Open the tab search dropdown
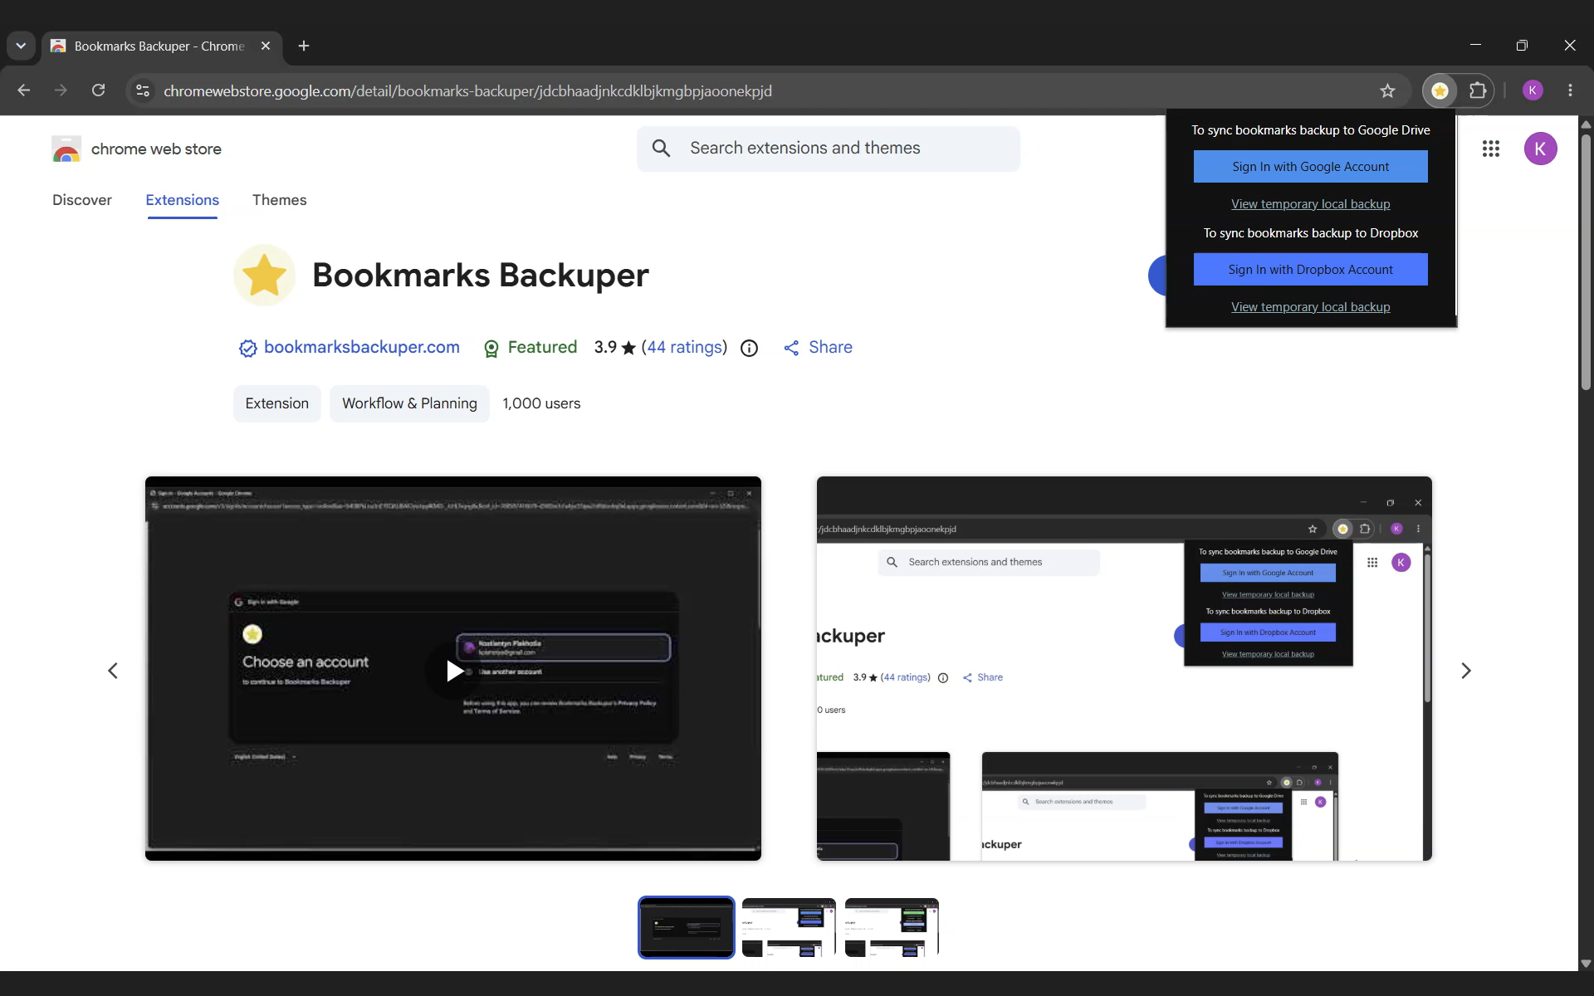Image resolution: width=1594 pixels, height=996 pixels. [x=21, y=46]
